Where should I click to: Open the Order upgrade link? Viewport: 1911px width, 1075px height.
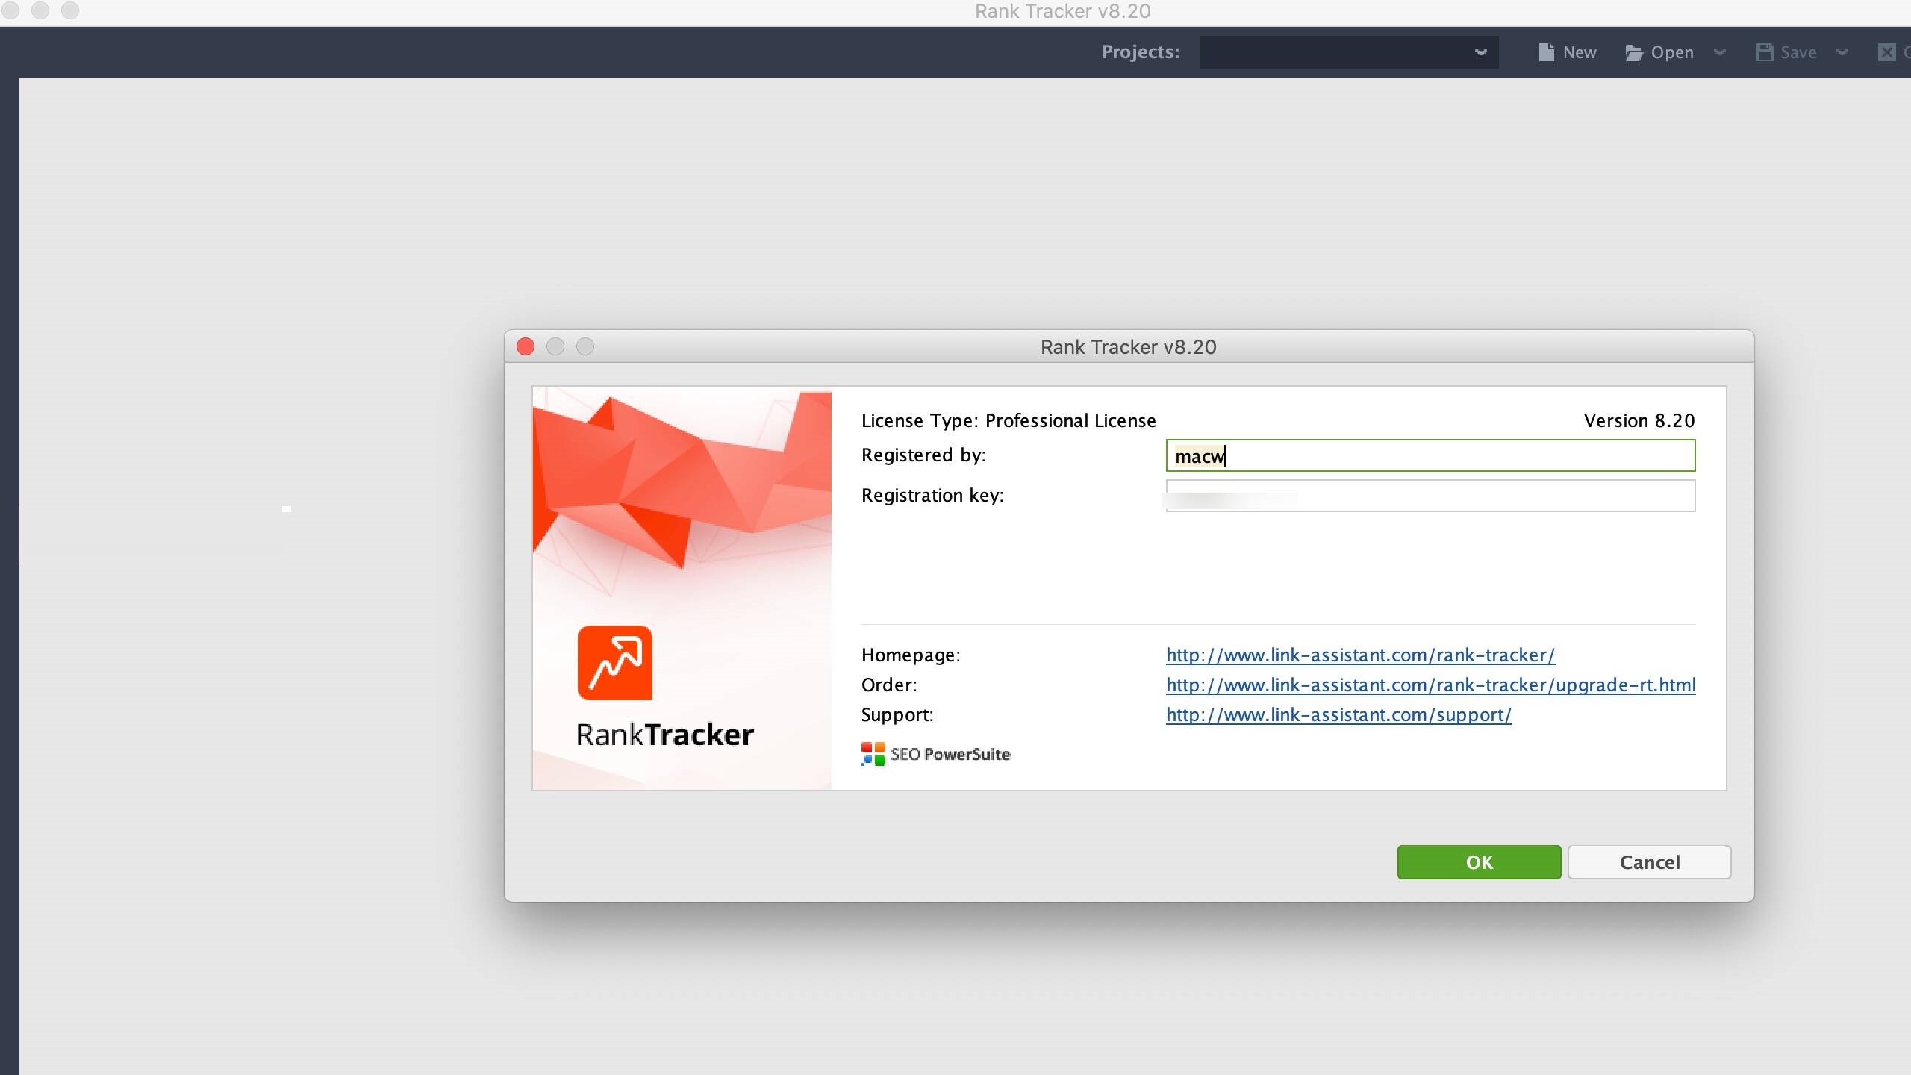[1430, 684]
